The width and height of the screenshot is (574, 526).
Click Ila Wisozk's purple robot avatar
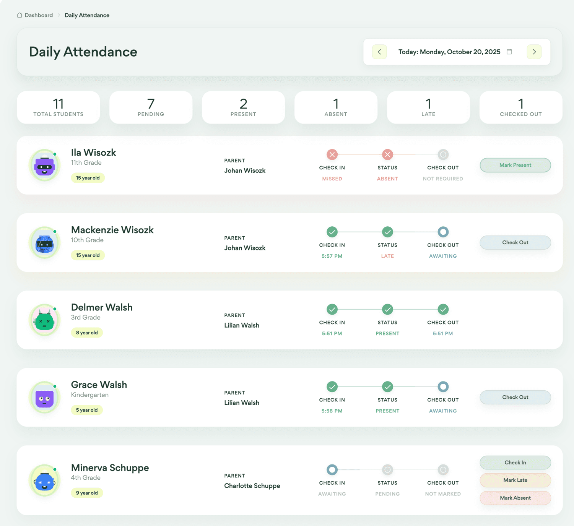point(45,166)
